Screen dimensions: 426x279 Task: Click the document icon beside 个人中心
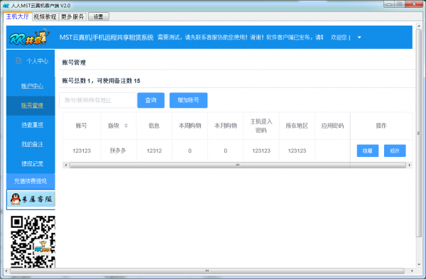point(18,61)
